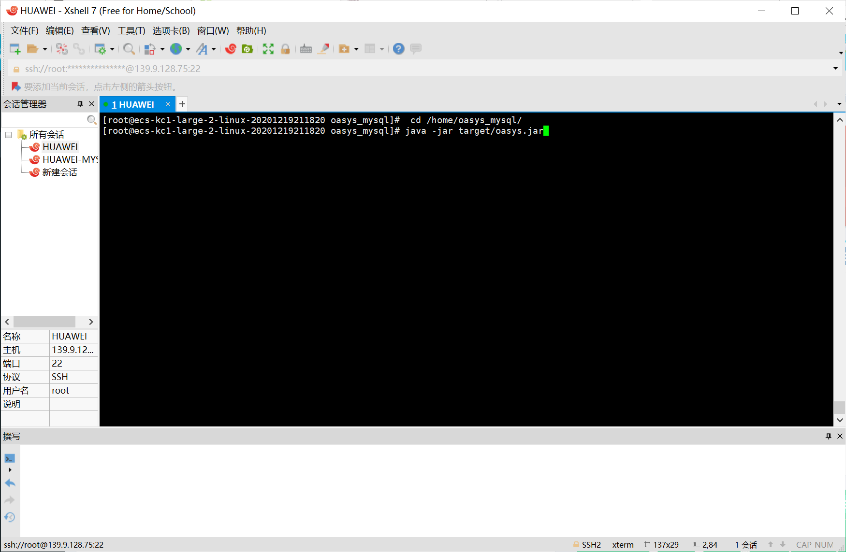Click the New Session toolbar icon

click(x=15, y=49)
